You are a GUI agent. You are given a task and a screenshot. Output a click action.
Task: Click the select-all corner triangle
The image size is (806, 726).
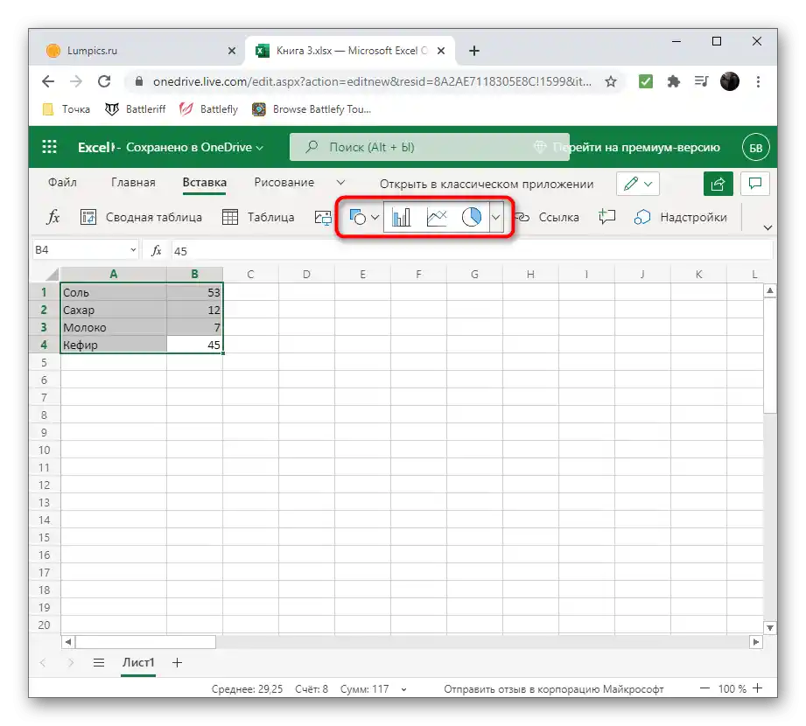[x=52, y=275]
